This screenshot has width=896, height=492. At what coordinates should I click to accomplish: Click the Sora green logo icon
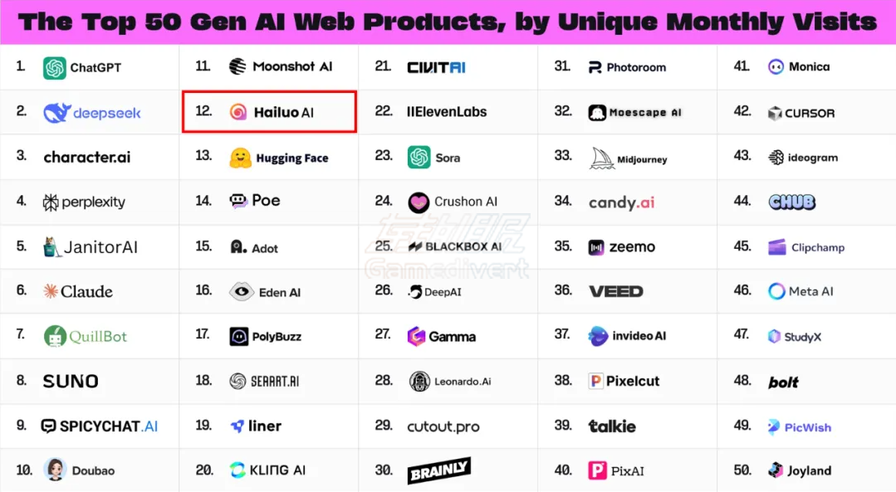[x=419, y=157]
